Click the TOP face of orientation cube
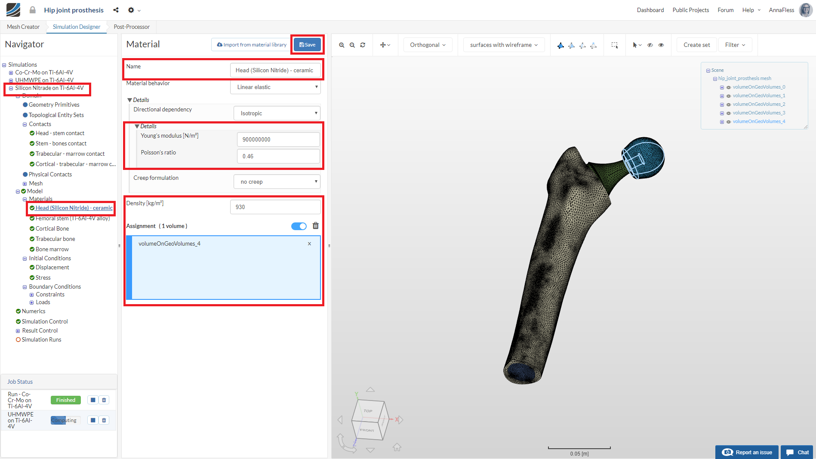This screenshot has width=816, height=459. pyautogui.click(x=368, y=411)
